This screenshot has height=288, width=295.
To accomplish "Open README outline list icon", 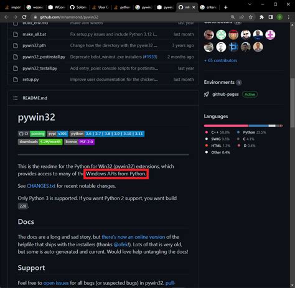I will click(x=15, y=98).
